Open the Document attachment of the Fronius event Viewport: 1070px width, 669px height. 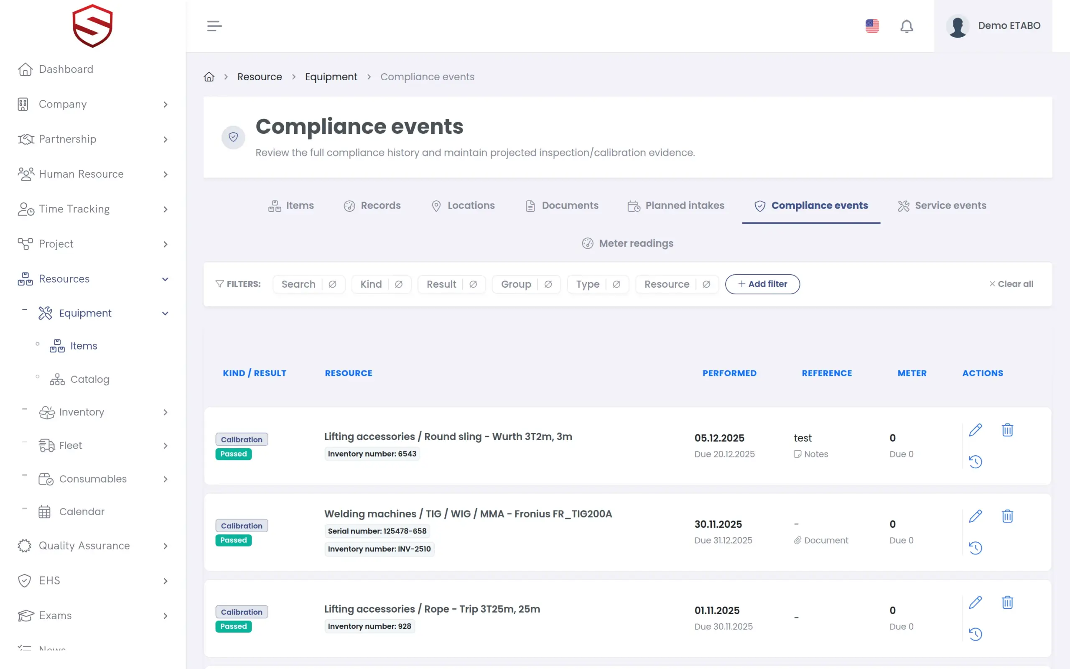[821, 540]
